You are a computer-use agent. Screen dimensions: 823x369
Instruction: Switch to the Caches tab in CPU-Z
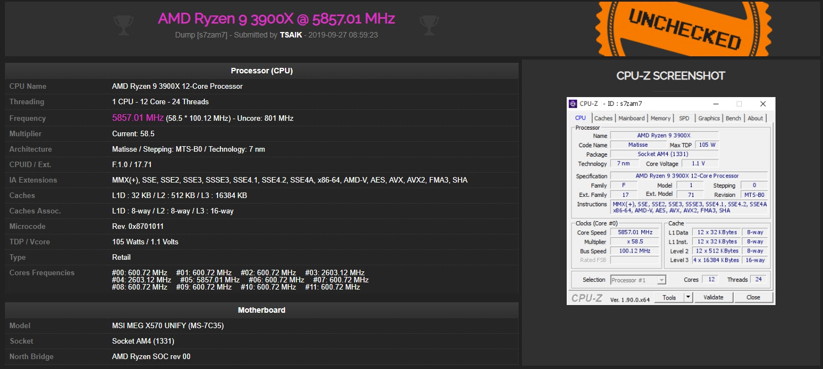point(603,118)
